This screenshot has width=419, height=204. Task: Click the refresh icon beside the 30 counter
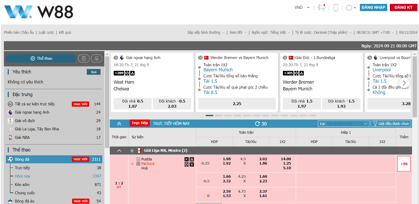pyautogui.click(x=257, y=124)
